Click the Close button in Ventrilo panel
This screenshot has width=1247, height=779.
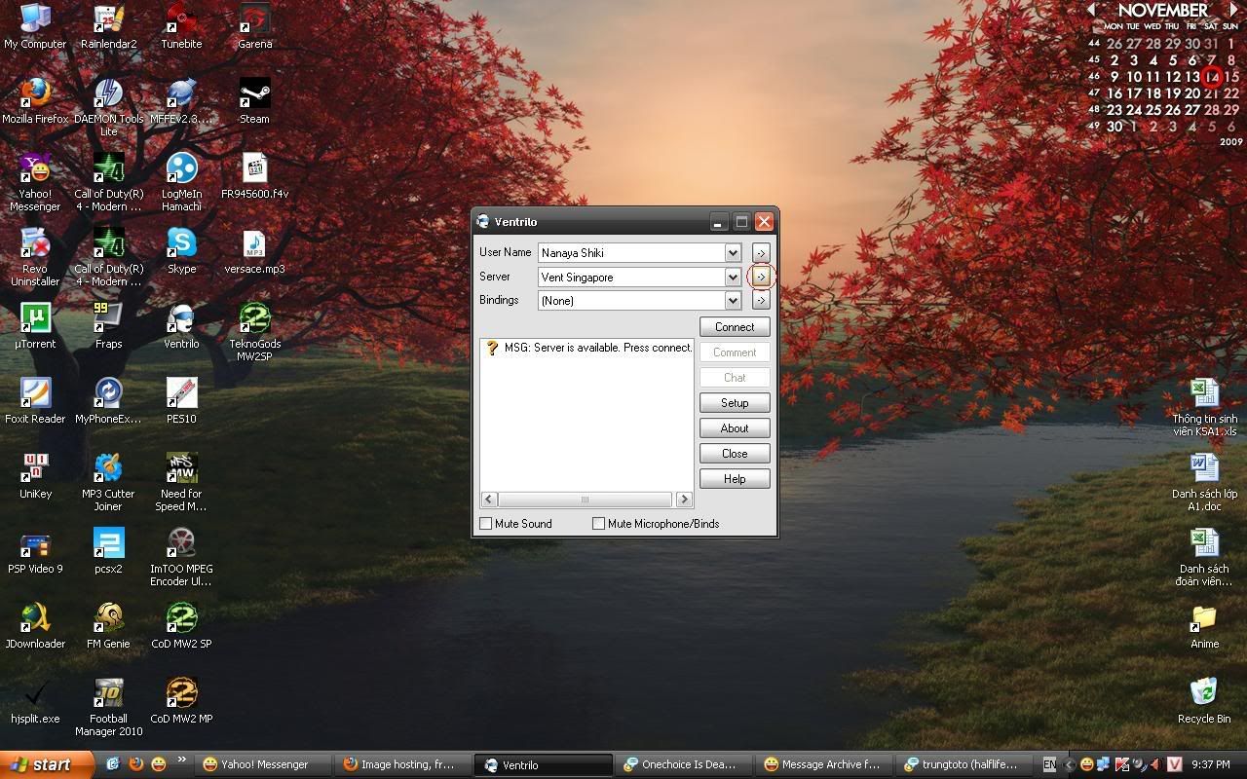(x=735, y=454)
